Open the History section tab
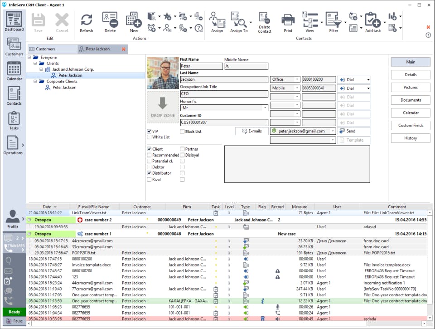 [411, 138]
